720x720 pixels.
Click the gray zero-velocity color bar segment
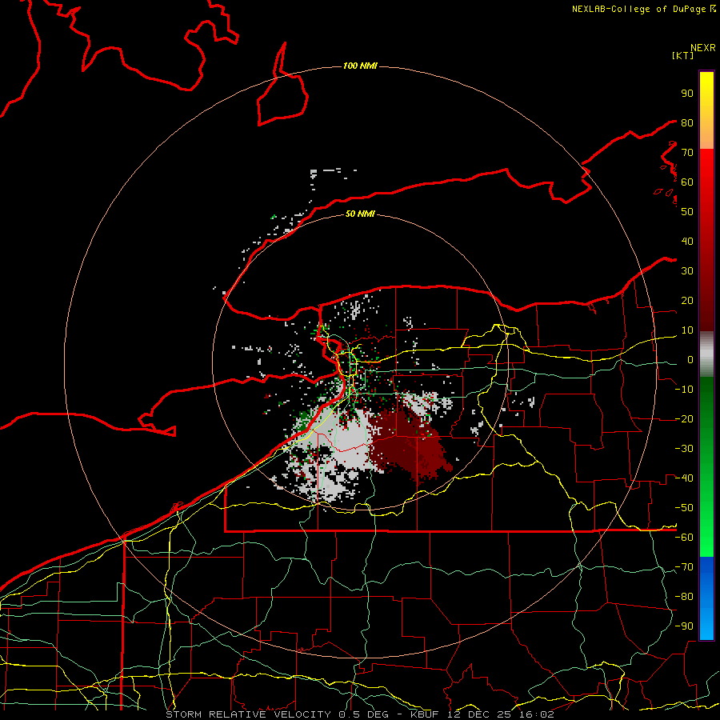click(706, 354)
